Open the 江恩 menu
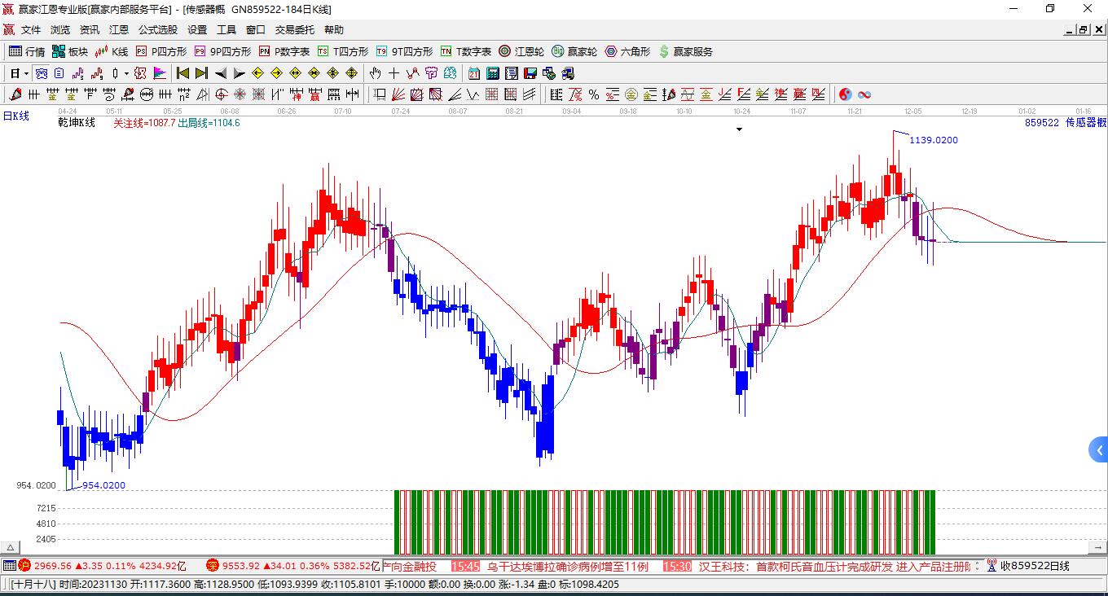Viewport: 1108px width, 596px height. 119,29
